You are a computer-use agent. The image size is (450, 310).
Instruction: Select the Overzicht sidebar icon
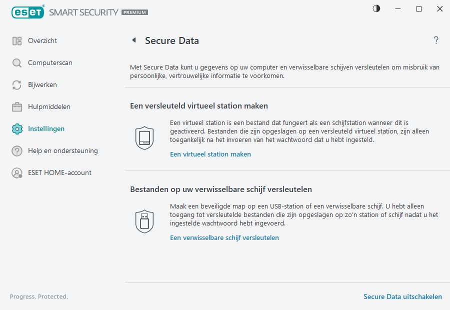click(x=16, y=40)
